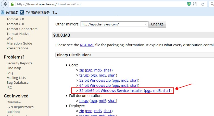Screen dimensions: 214x116
Task: Open pgp link for 64-bit Windows zip
Action: [x=116, y=85]
